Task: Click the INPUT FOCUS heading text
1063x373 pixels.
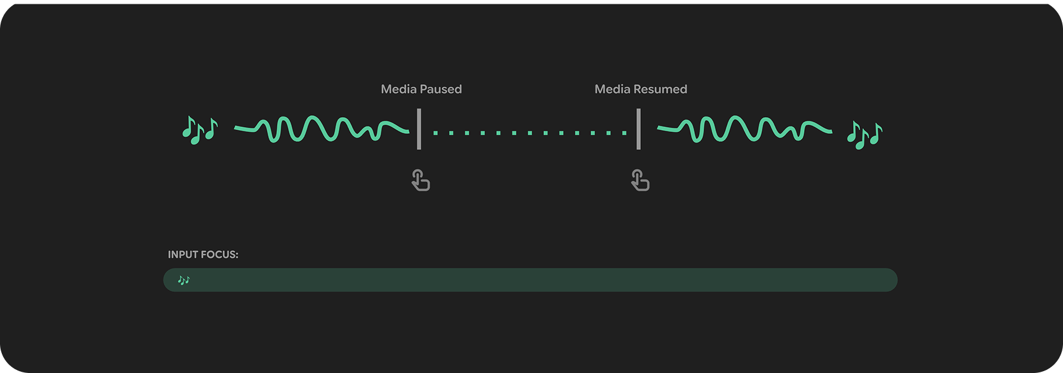Action: [x=203, y=255]
